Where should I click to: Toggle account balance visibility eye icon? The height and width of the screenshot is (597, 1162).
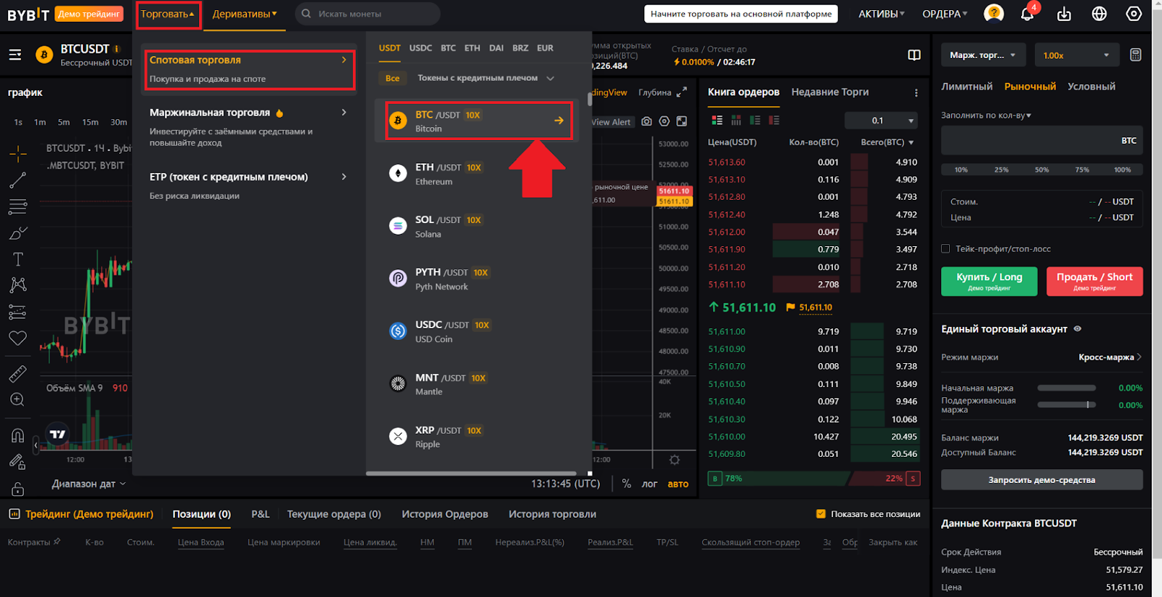point(1078,329)
